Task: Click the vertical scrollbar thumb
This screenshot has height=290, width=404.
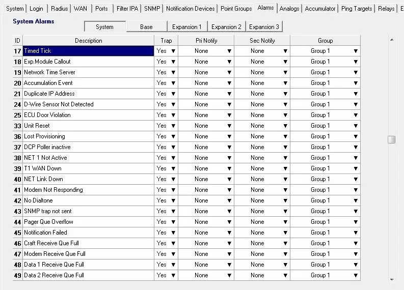Action: click(391, 139)
